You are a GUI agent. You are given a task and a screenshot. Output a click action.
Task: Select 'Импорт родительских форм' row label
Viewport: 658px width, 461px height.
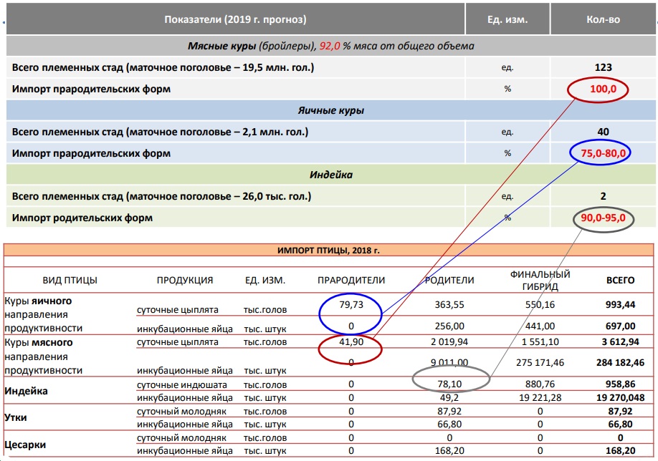coord(82,218)
